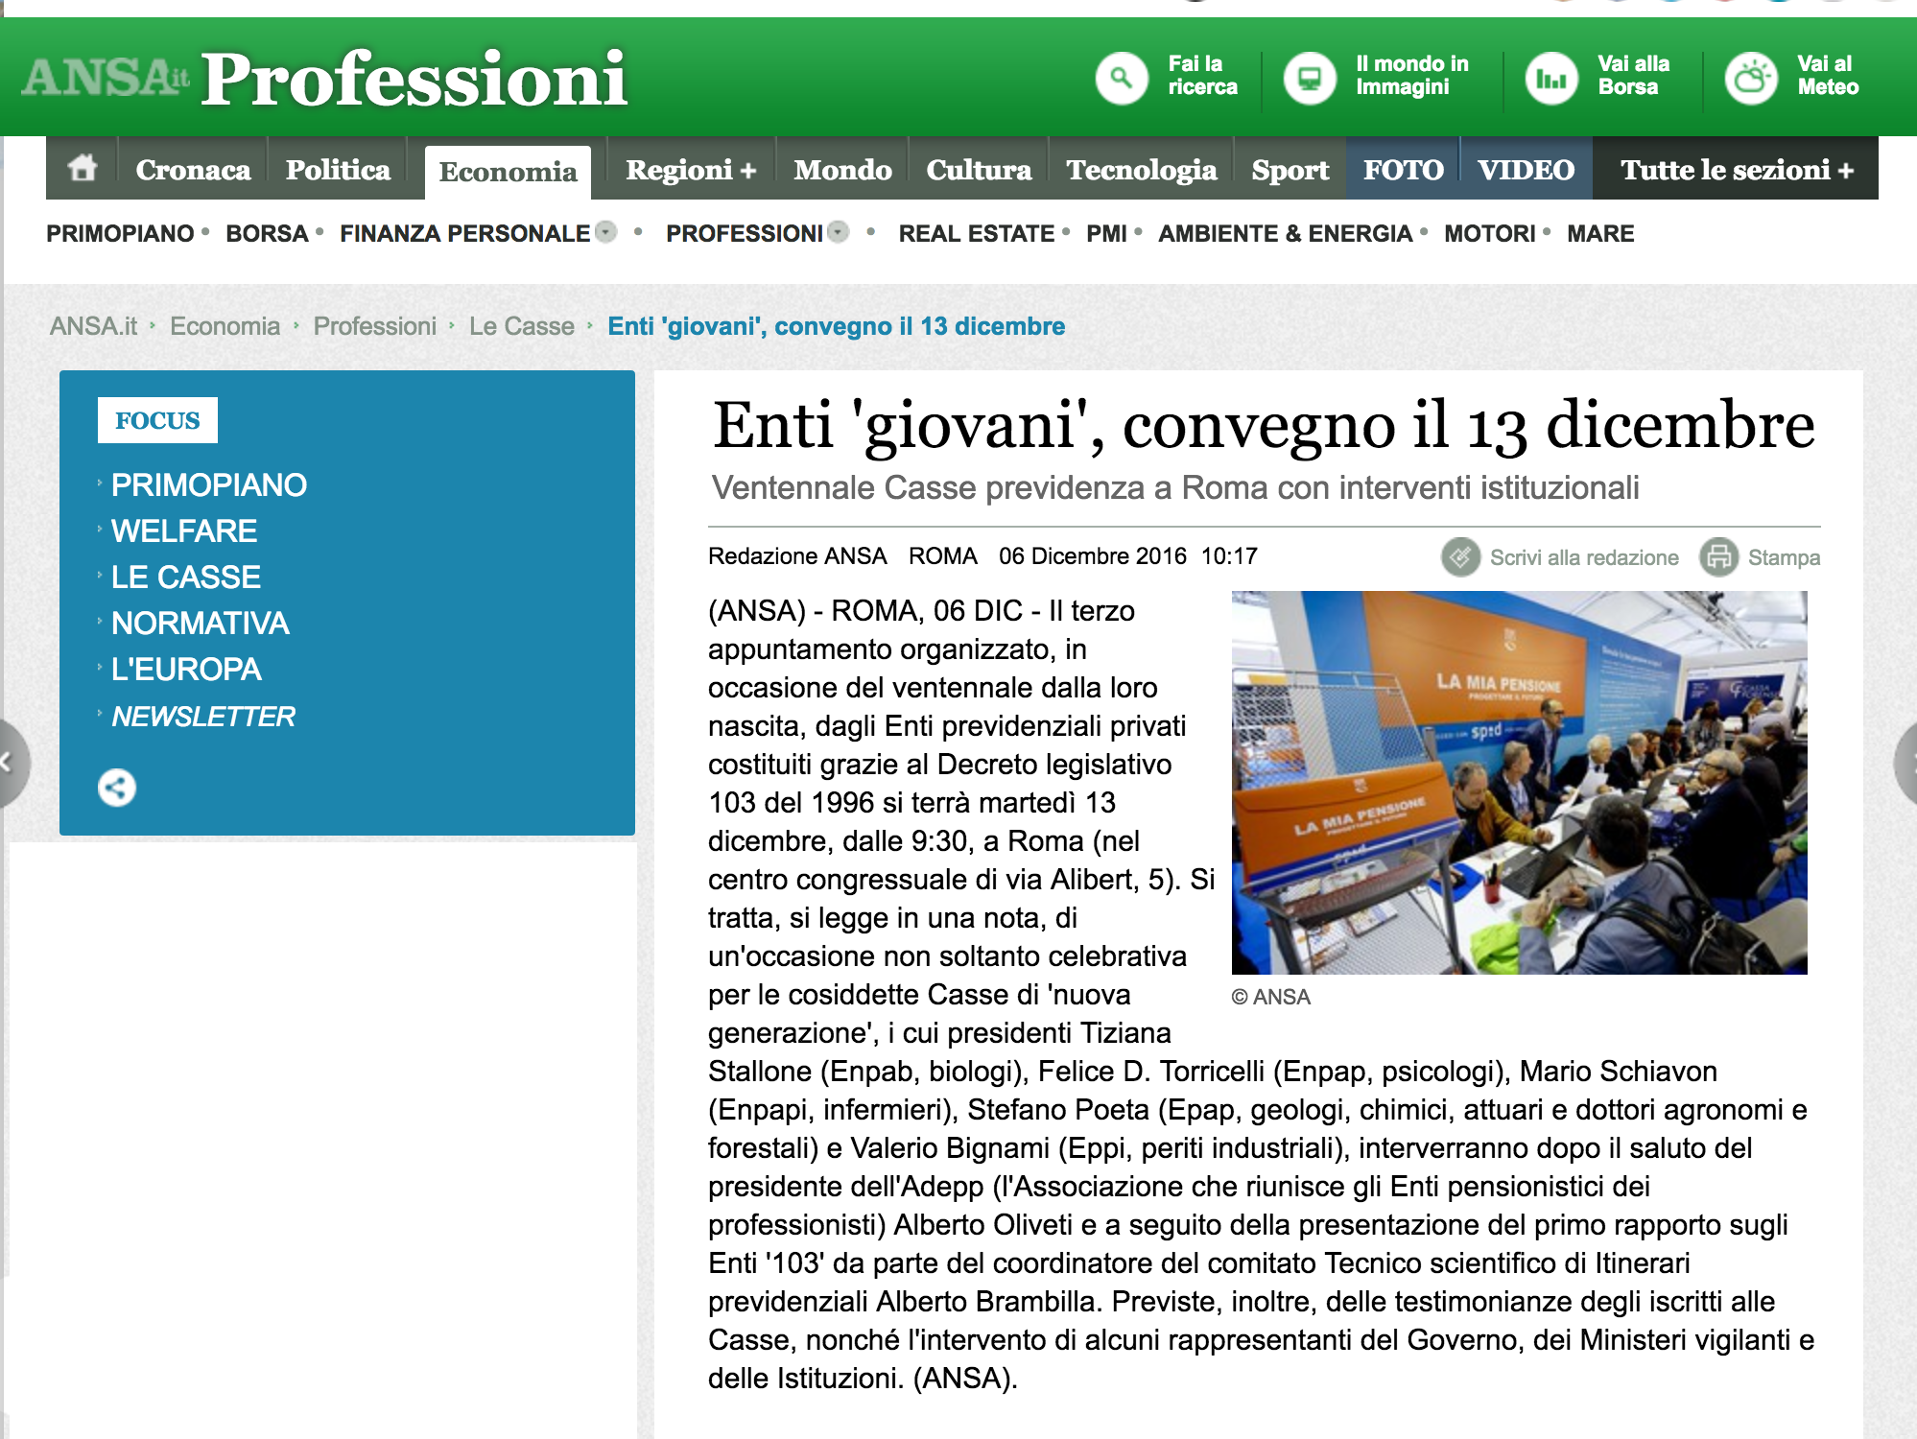Click Professioni breadcrumb link
The image size is (1917, 1439).
(374, 326)
